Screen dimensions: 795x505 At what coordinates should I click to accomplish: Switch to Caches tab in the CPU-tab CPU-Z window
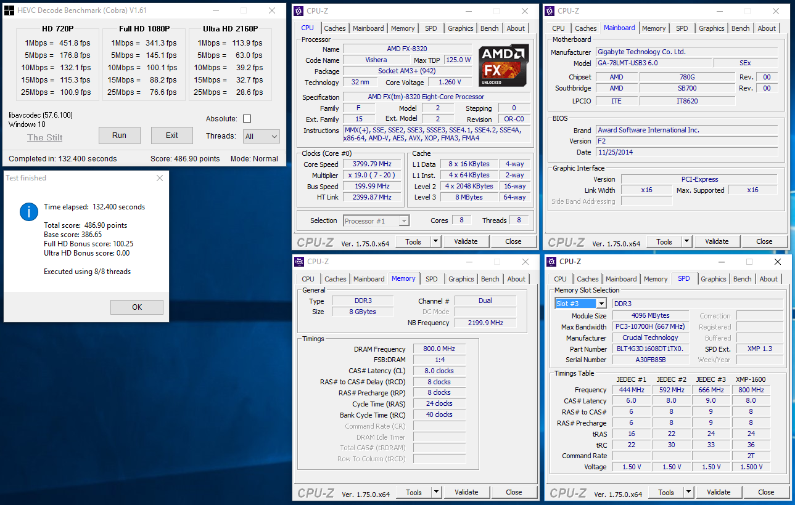pos(335,28)
